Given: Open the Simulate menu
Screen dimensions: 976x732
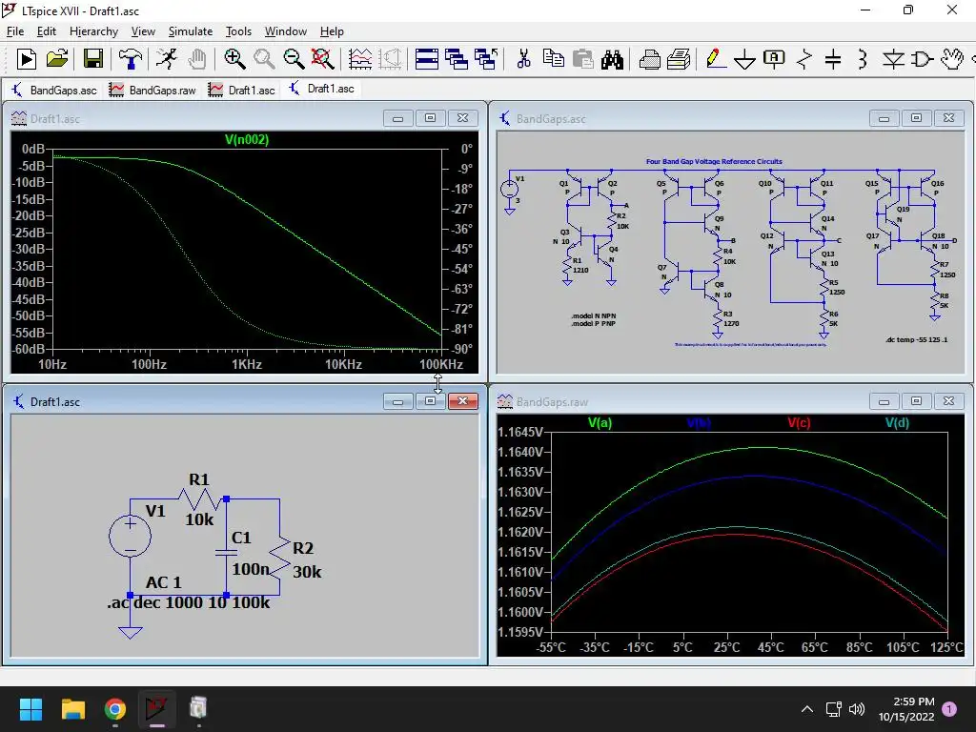Looking at the screenshot, I should (x=191, y=31).
